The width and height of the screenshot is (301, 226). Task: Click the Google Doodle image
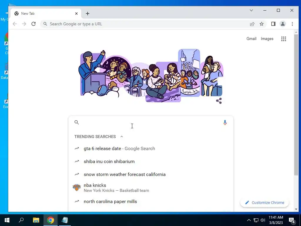[x=151, y=76]
